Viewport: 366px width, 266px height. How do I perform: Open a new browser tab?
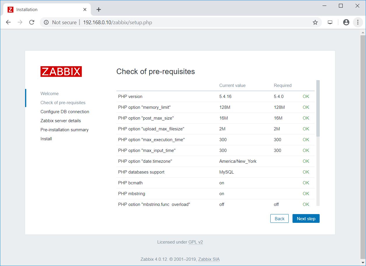[99, 10]
